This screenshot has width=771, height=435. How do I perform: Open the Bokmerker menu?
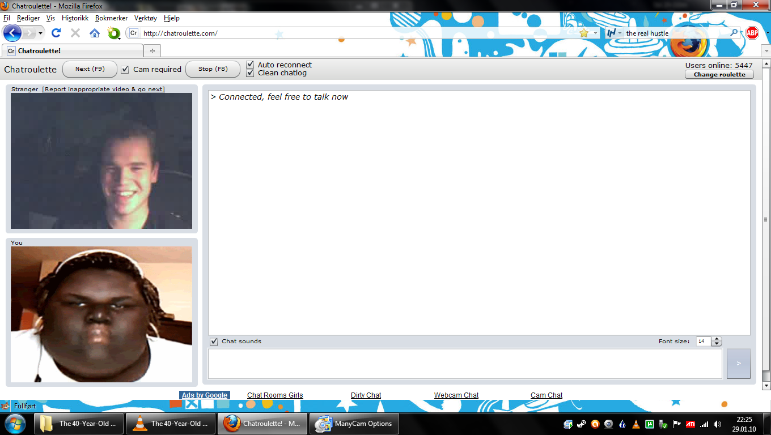coord(112,18)
